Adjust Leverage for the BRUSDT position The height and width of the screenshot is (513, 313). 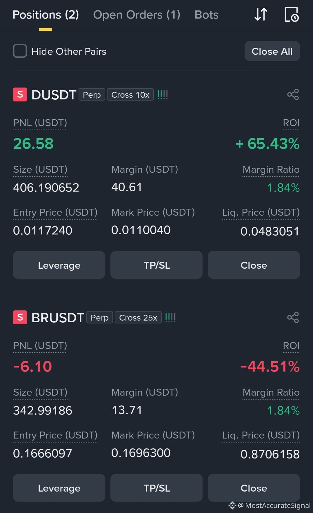point(59,488)
